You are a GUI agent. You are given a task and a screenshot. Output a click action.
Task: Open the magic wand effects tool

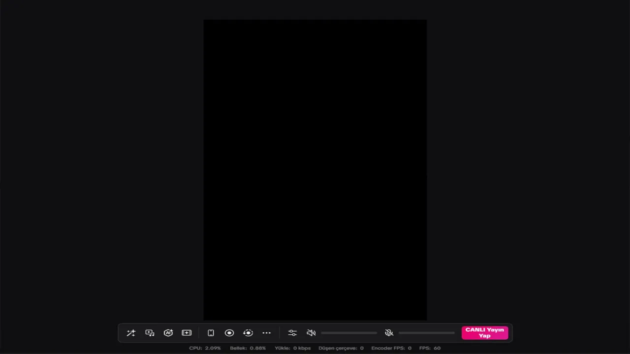[x=131, y=333]
